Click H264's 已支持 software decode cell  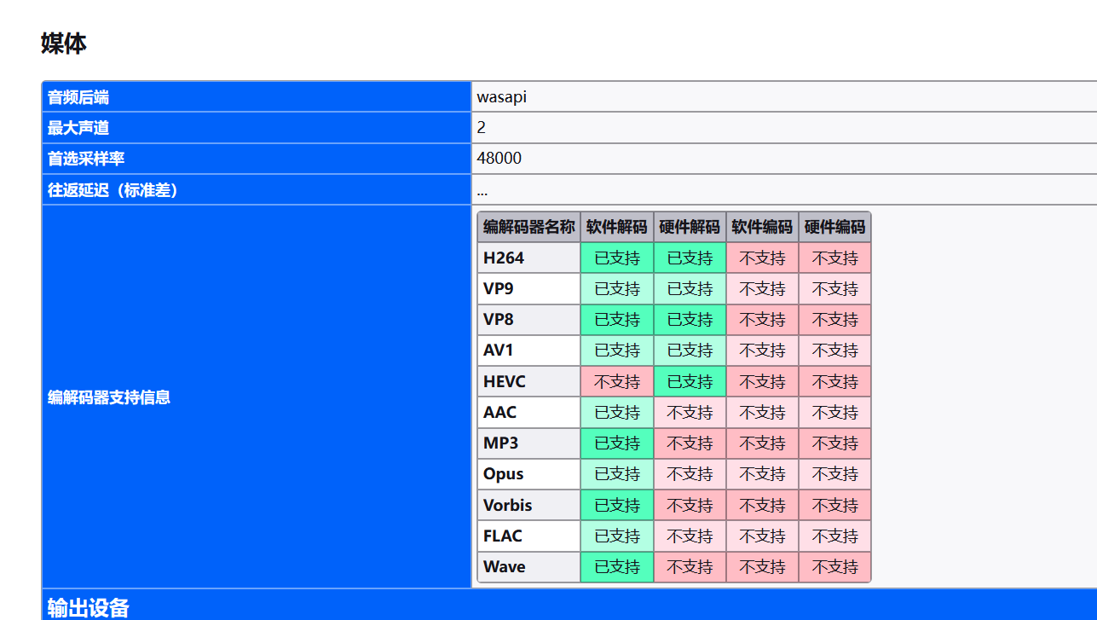(617, 258)
